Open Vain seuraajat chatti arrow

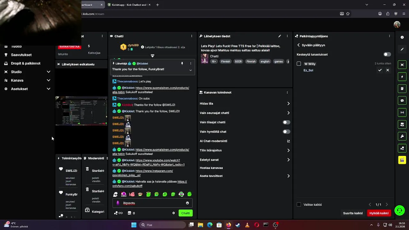pos(289,113)
